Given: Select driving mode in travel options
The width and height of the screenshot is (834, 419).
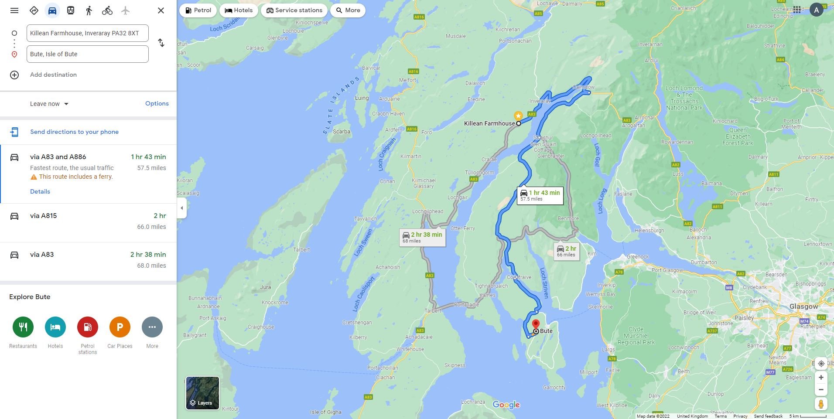Looking at the screenshot, I should (x=52, y=10).
